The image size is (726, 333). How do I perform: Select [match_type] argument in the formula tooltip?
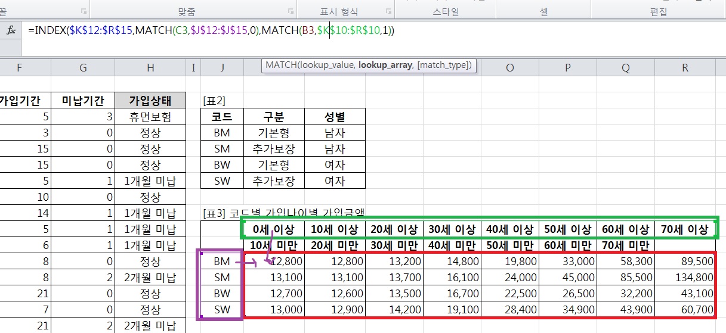pos(443,65)
